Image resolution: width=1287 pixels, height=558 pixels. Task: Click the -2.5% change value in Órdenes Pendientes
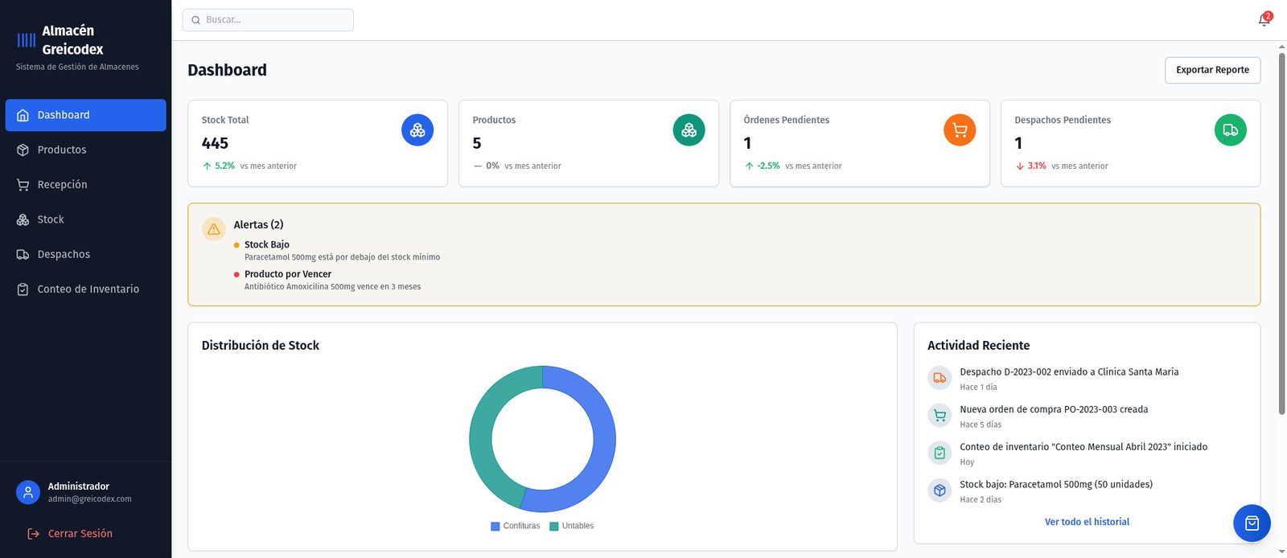click(x=768, y=166)
